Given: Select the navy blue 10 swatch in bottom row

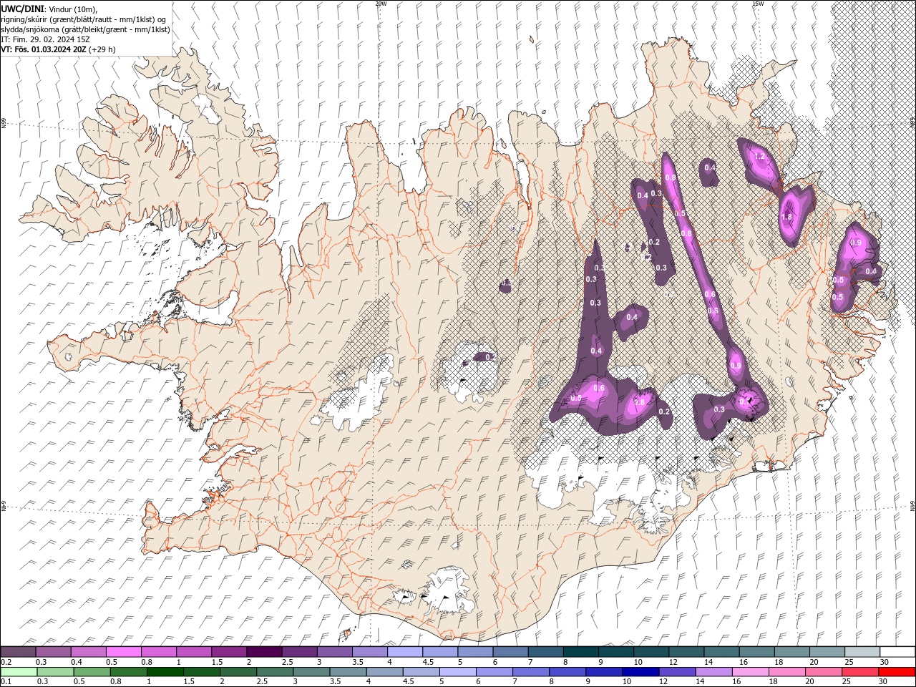Looking at the screenshot, I should (640, 672).
